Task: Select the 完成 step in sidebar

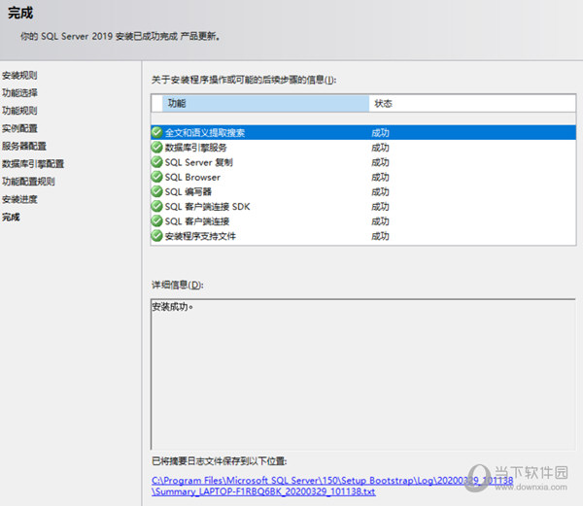Action: pyautogui.click(x=11, y=217)
